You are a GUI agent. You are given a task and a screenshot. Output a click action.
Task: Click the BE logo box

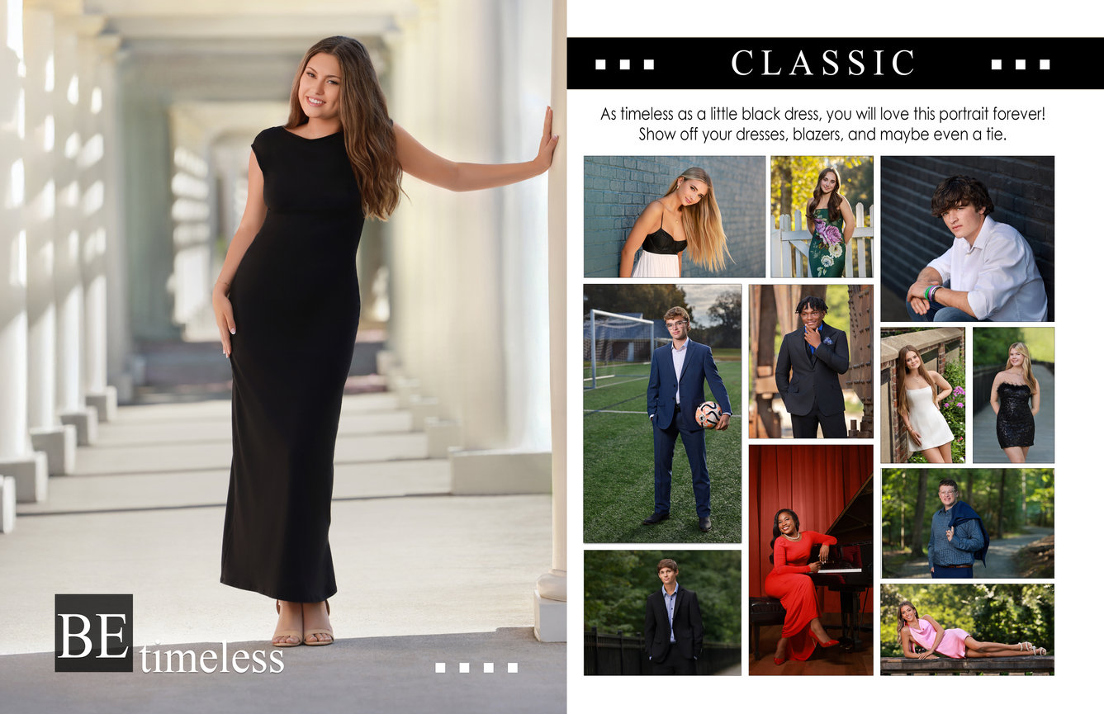93,632
